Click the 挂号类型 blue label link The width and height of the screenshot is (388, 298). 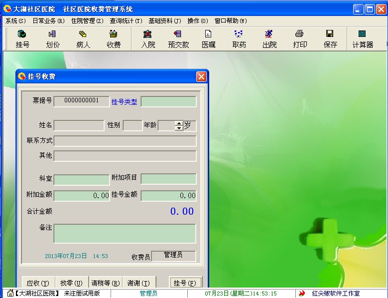[x=124, y=102]
